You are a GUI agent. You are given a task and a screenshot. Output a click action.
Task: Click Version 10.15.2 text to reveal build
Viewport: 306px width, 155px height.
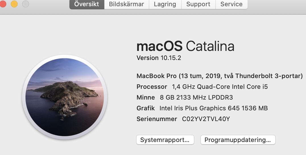coord(159,58)
